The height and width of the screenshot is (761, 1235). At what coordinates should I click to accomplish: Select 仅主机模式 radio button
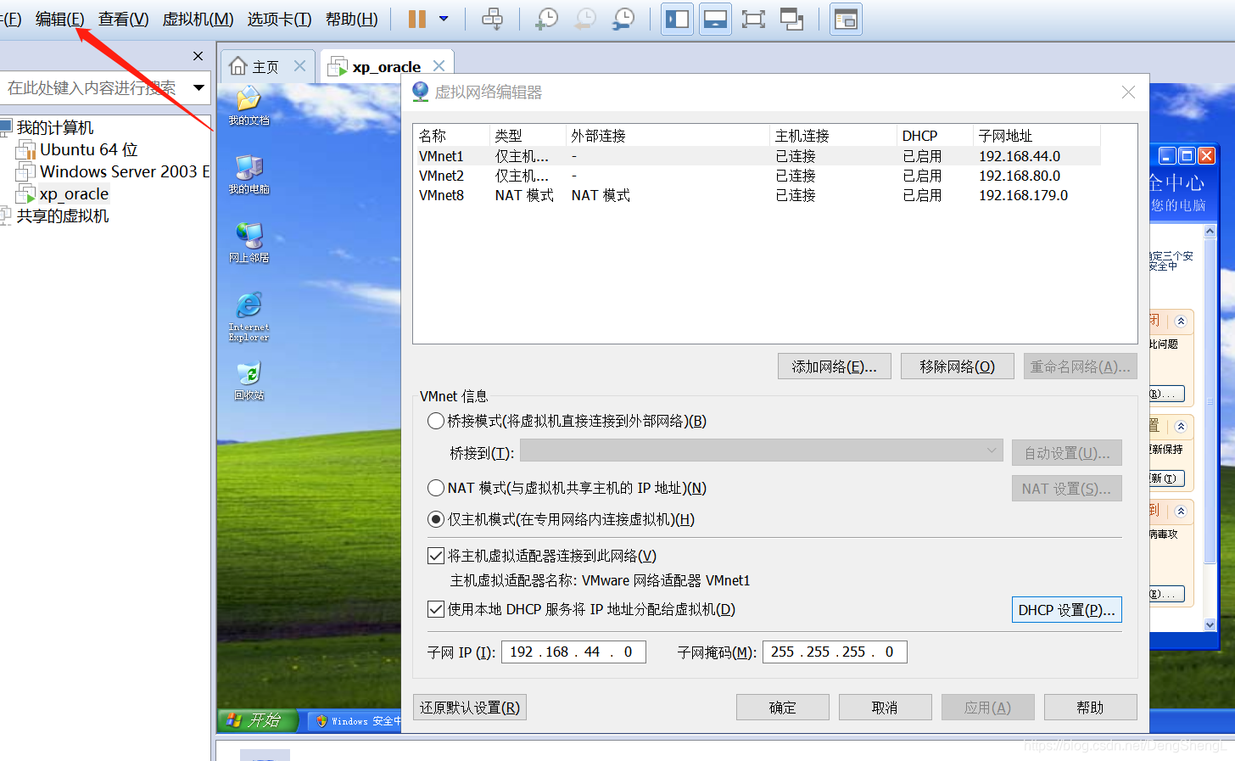436,519
